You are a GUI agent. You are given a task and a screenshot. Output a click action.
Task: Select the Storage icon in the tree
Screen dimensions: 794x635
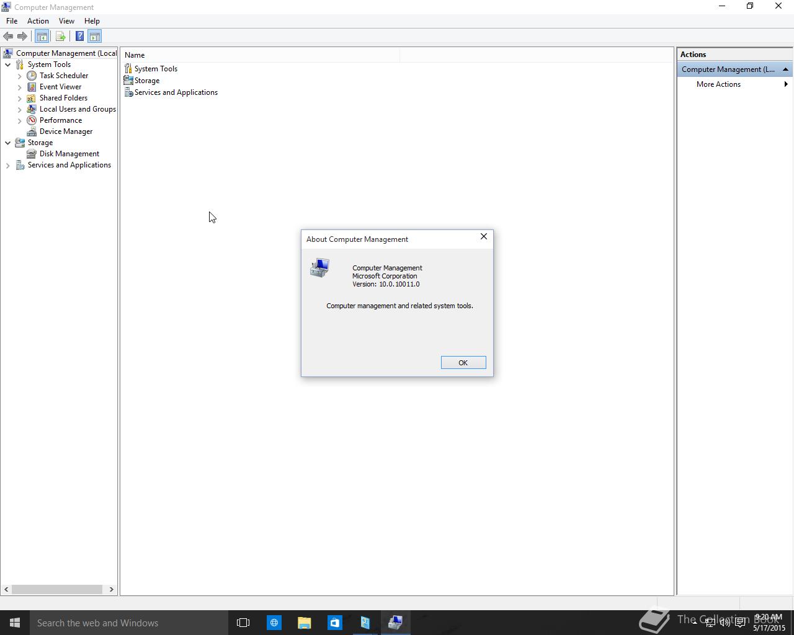20,143
